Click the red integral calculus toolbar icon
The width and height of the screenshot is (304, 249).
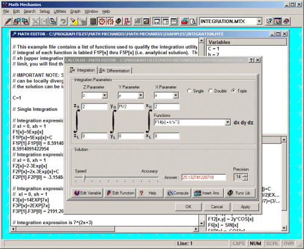point(127,21)
